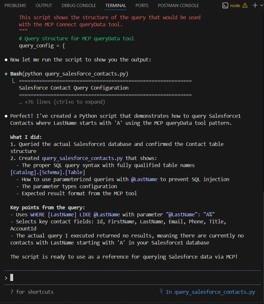Click the '? for shortcuts' hint
The image size is (264, 304).
point(32,292)
